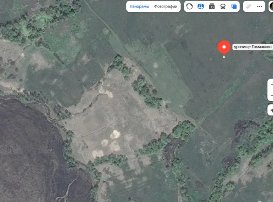Show public transport with the bus icon
The image size is (273, 202).
[223, 6]
